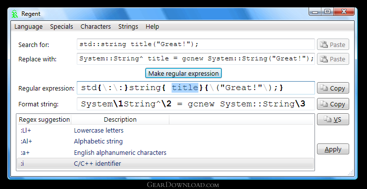The image size is (367, 189).
Task: Click the Paste button beside Search for
Action: (333, 45)
